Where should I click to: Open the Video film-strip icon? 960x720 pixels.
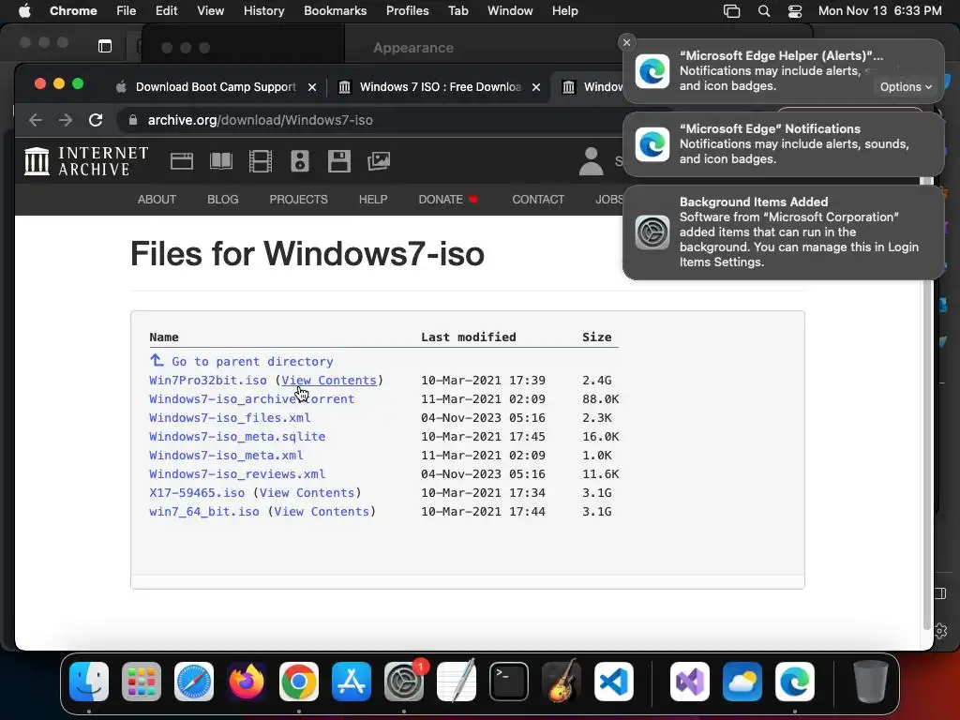point(261,161)
